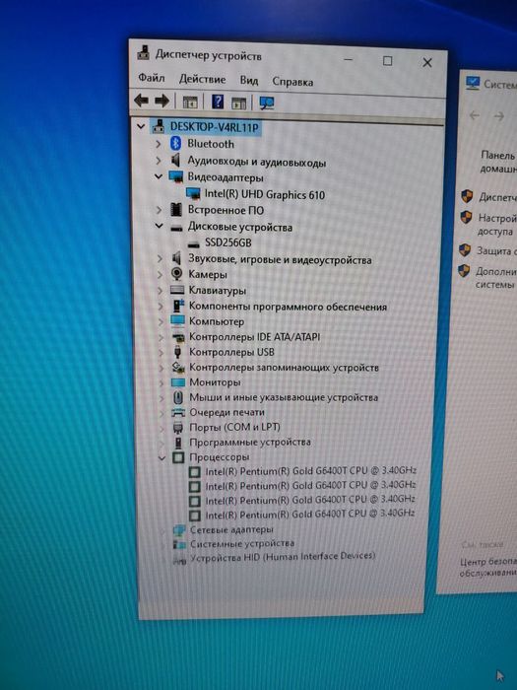Select Компоненты программного обеспечения row

pyautogui.click(x=288, y=307)
